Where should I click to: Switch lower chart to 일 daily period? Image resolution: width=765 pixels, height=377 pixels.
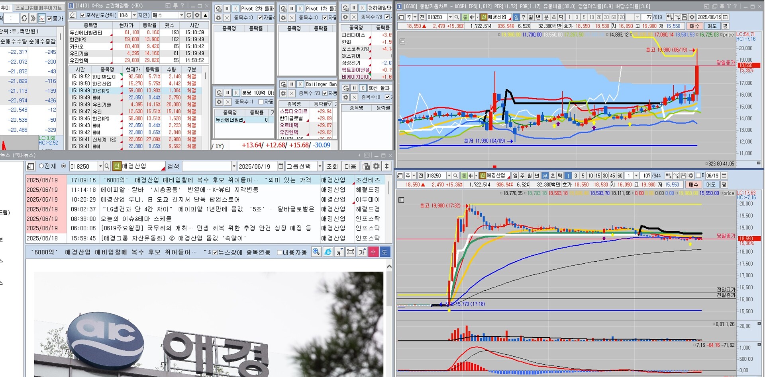[x=515, y=175]
